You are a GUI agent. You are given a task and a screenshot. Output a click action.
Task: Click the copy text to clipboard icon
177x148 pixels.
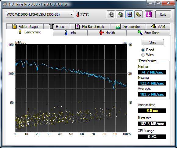pos(111,14)
